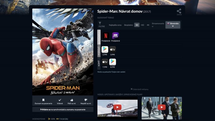
Task: Mark the movie as Videné
Action: (x=60, y=101)
